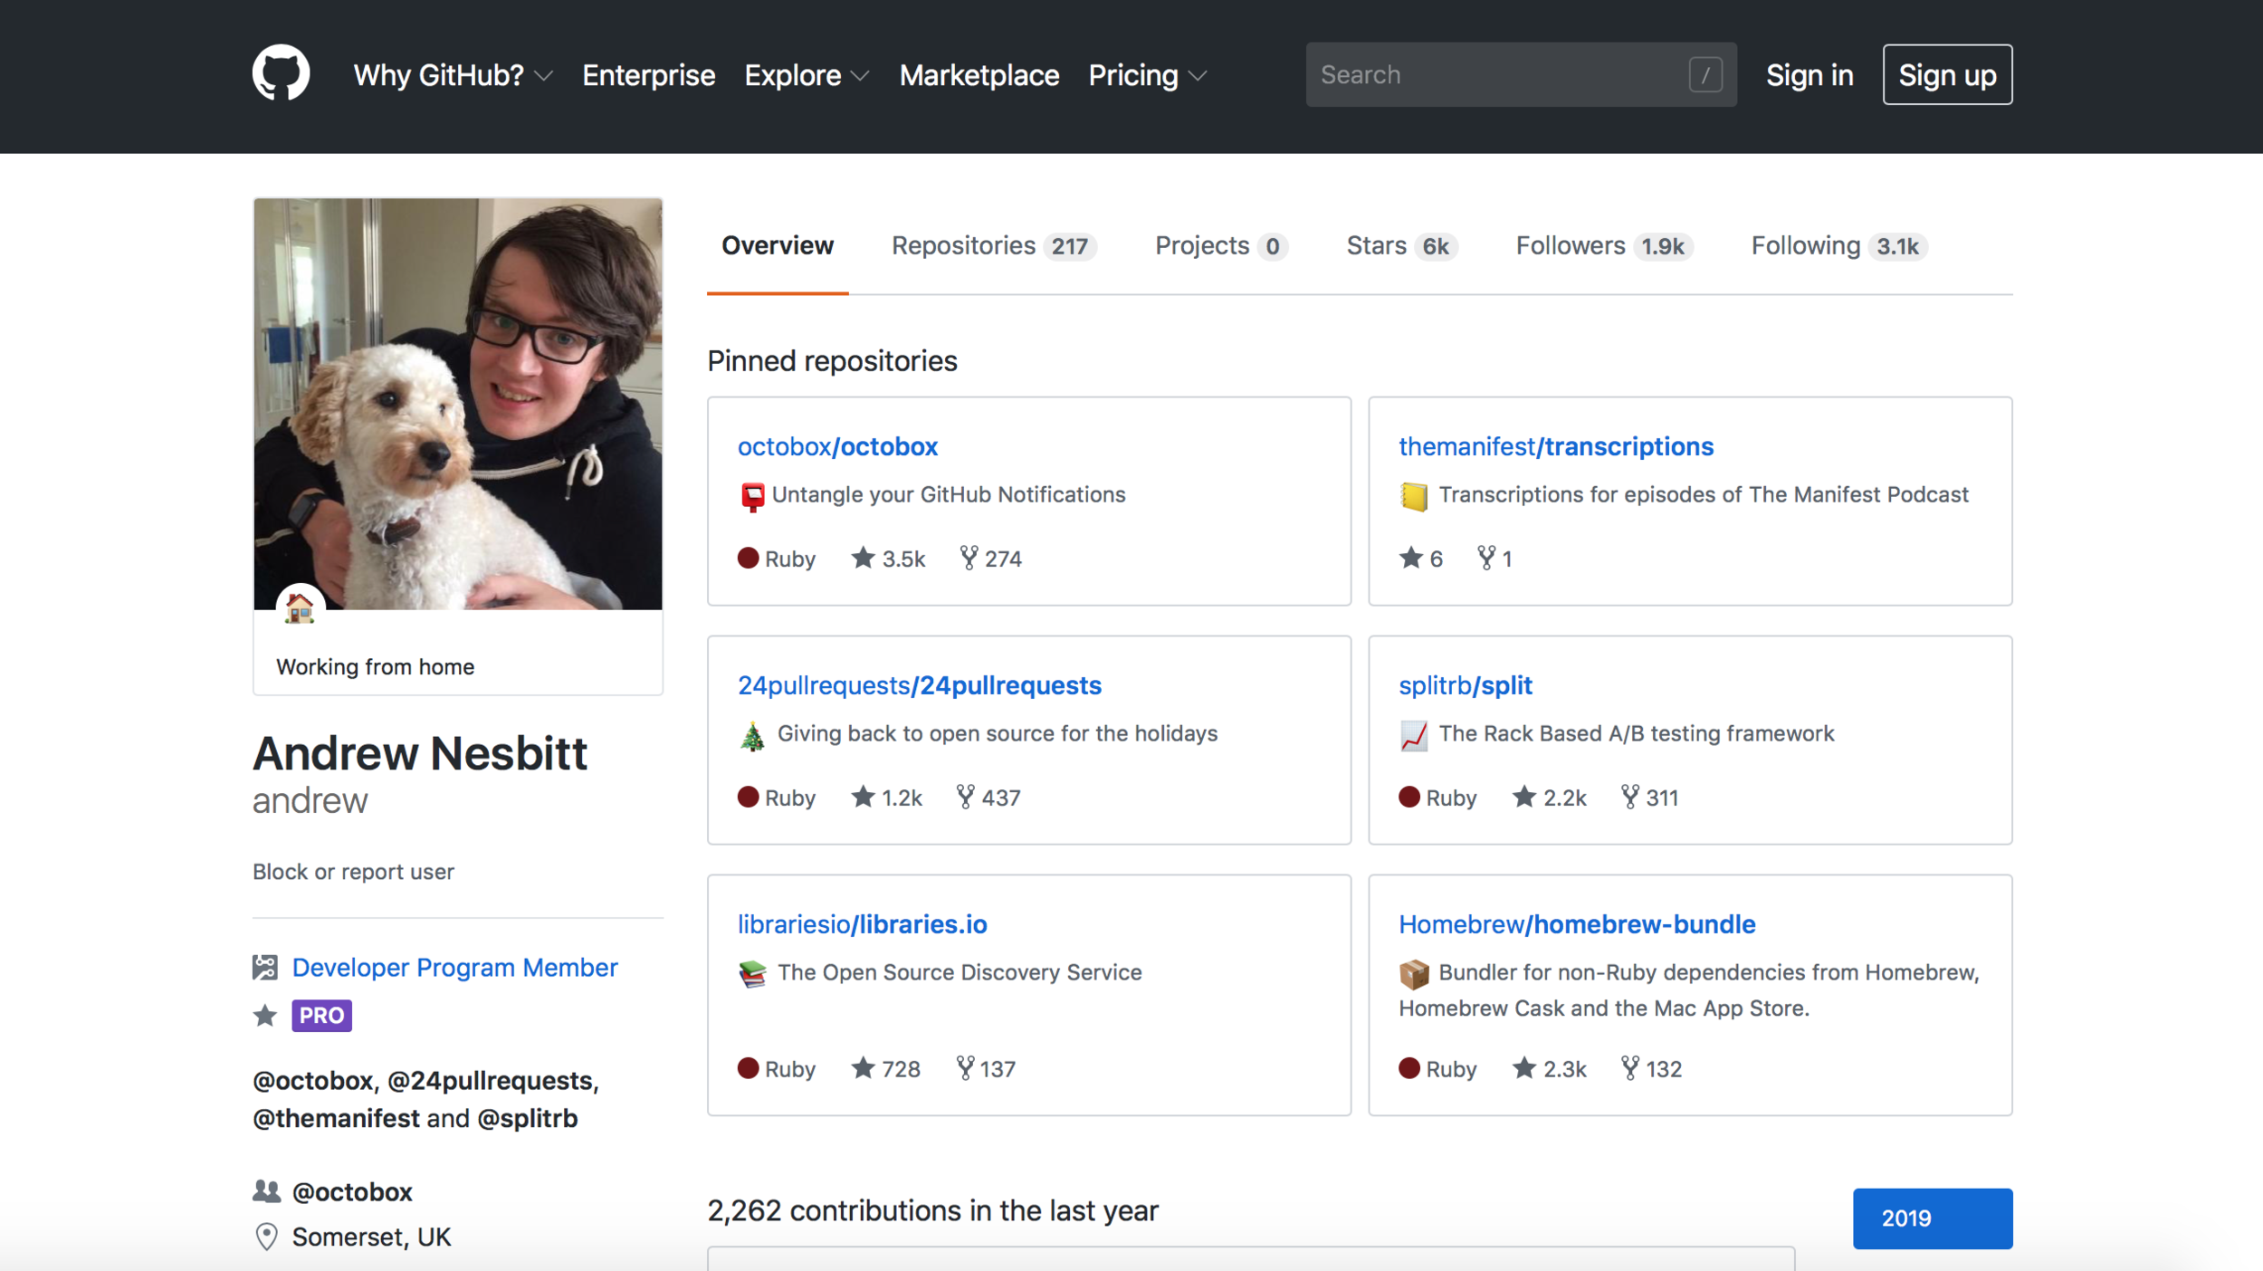The width and height of the screenshot is (2263, 1271).
Task: Open the 24pullrequests/24pullrequests repository link
Action: pos(919,685)
